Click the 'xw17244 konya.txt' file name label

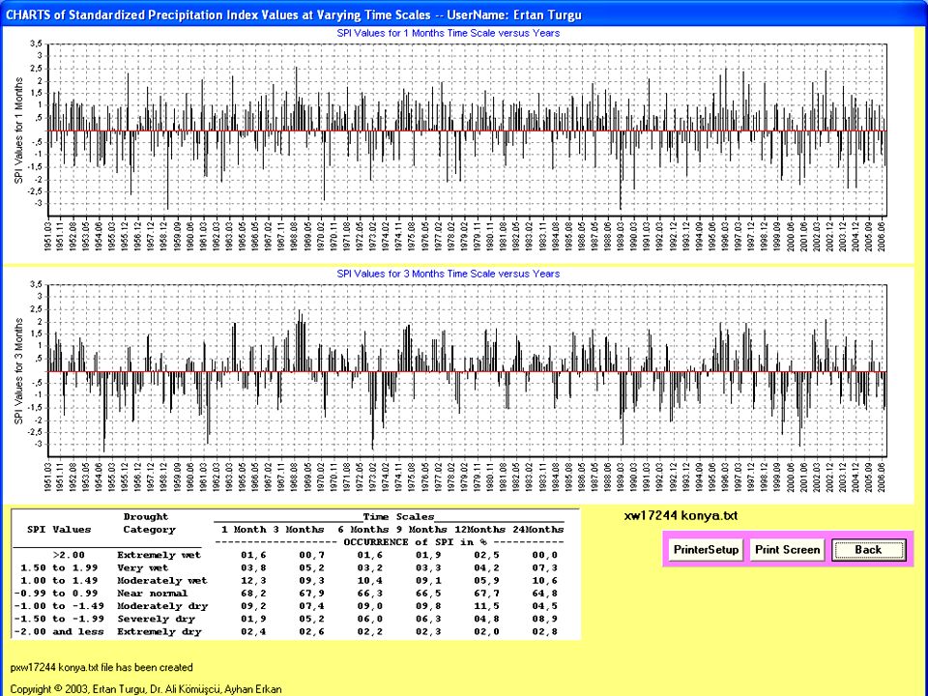pos(681,515)
